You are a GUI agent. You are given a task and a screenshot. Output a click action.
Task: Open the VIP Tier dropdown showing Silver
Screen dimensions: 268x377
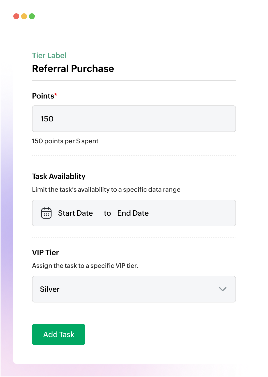pos(134,289)
